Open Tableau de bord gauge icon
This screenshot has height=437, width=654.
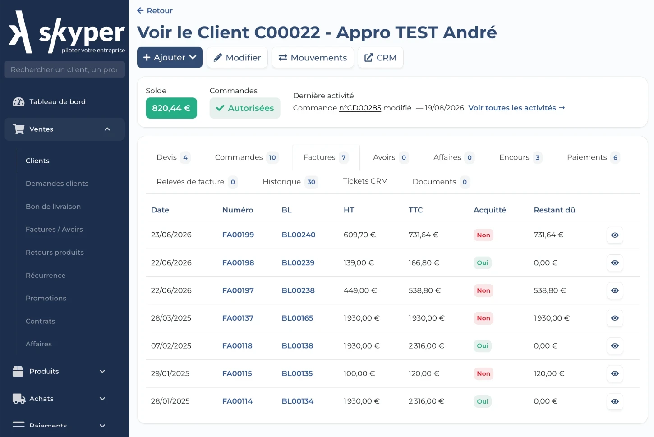point(18,102)
